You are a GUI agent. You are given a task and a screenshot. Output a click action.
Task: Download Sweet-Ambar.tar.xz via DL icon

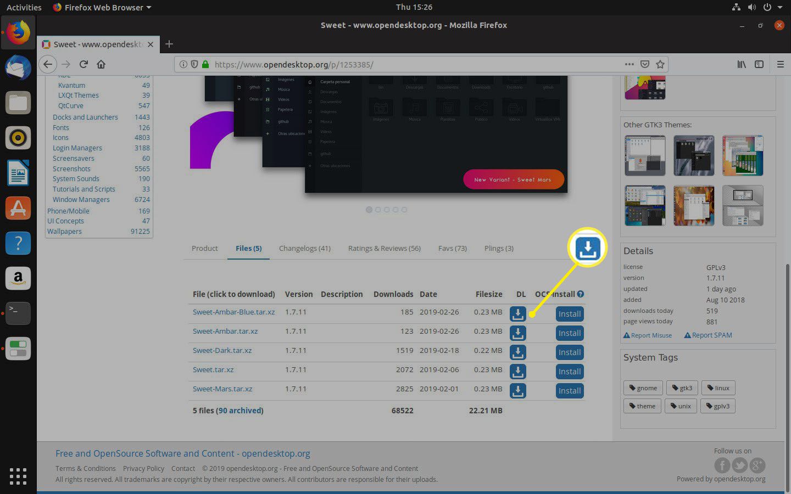(x=518, y=333)
